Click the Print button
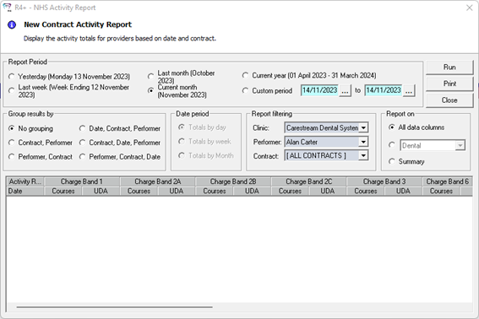The image size is (479, 319). [x=449, y=84]
